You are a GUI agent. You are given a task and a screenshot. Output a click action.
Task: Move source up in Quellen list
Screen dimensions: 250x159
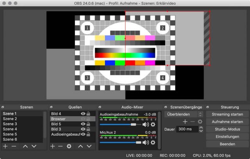[x=80, y=146]
